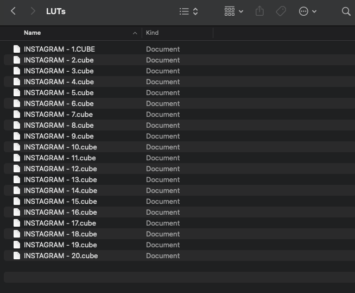The width and height of the screenshot is (355, 293).
Task: Select the INSTAGRAM - 8.cube file
Action: tap(59, 125)
